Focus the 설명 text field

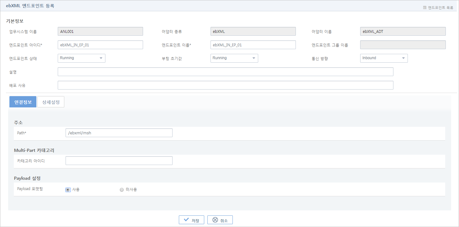pyautogui.click(x=225, y=72)
